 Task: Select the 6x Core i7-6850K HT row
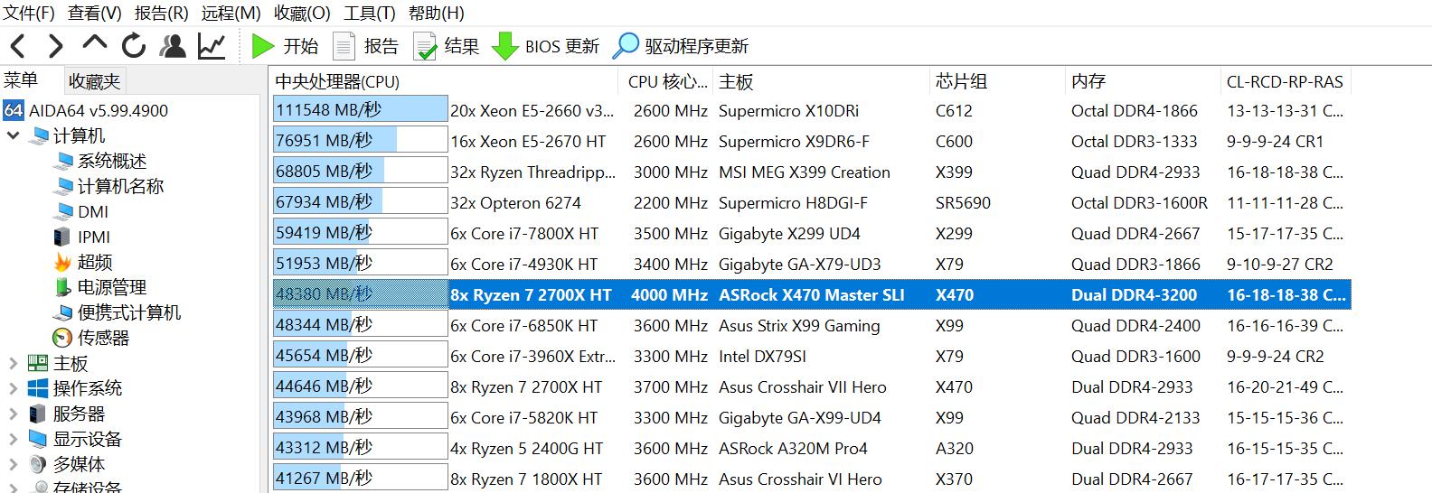click(811, 325)
